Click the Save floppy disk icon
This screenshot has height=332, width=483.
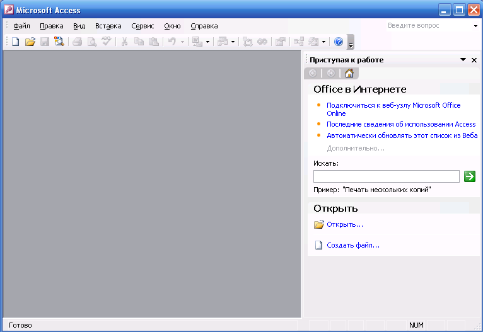click(x=45, y=42)
